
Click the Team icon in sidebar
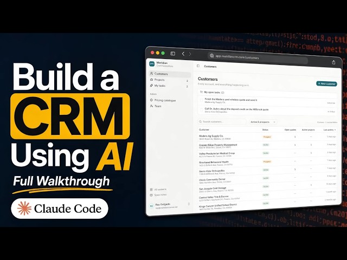click(151, 106)
